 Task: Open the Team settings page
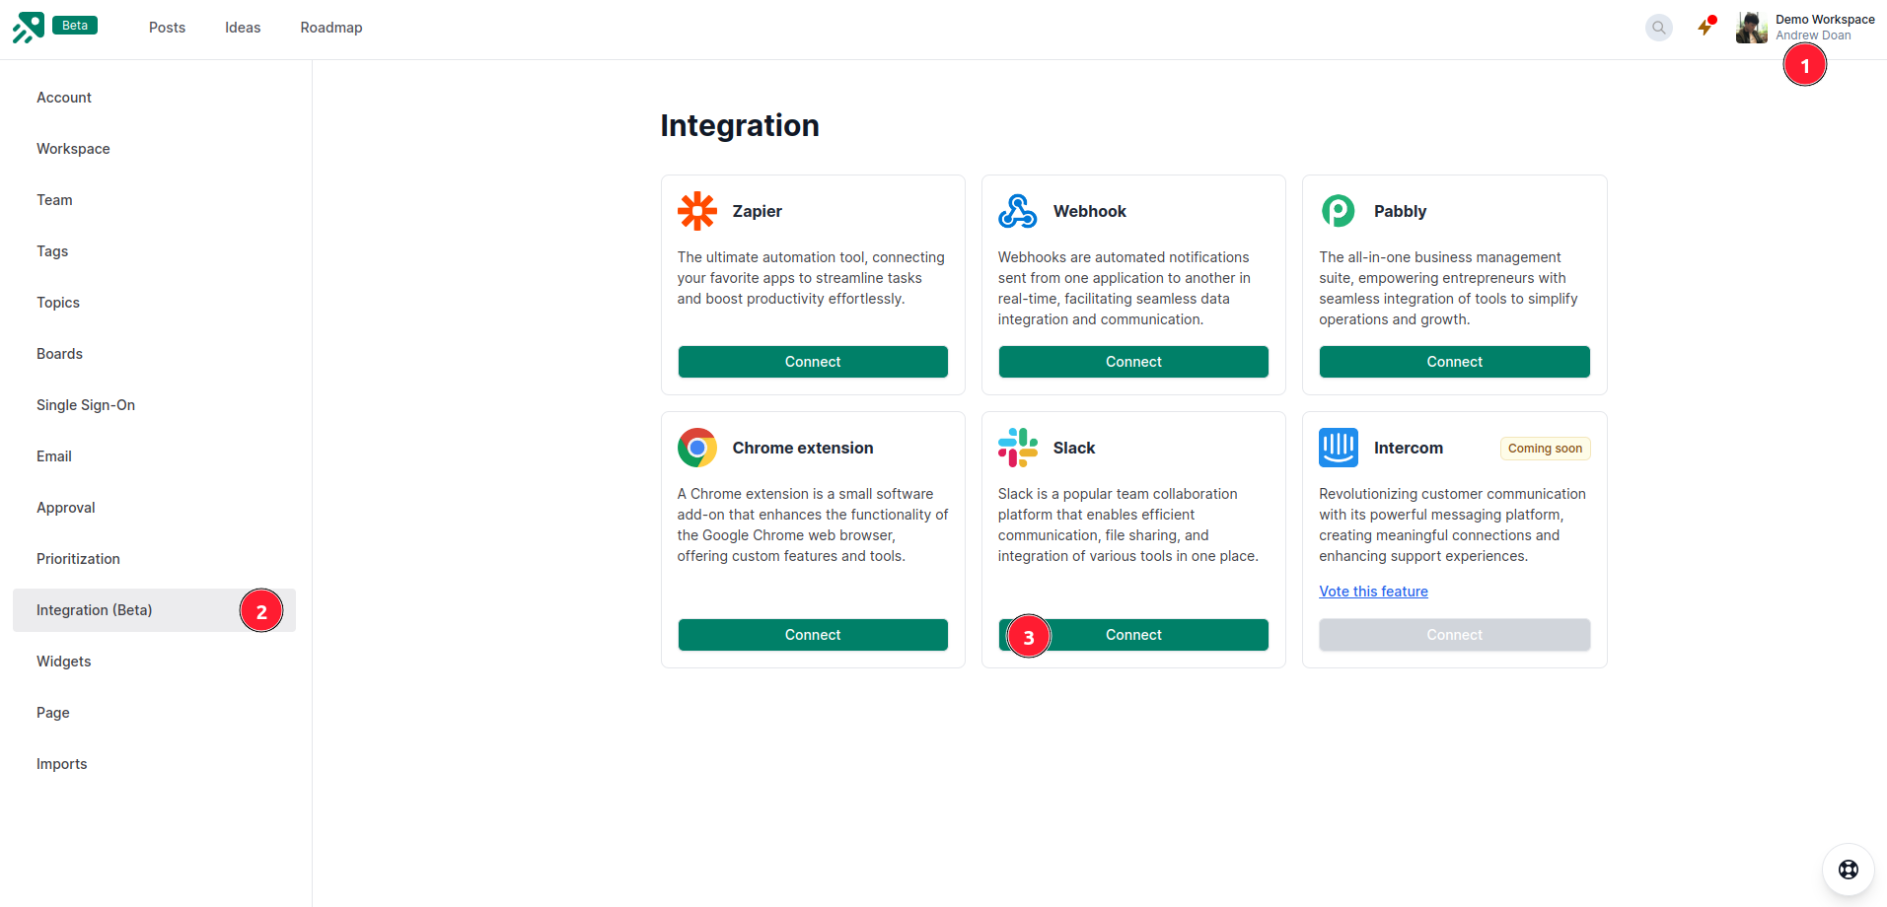pyautogui.click(x=154, y=200)
